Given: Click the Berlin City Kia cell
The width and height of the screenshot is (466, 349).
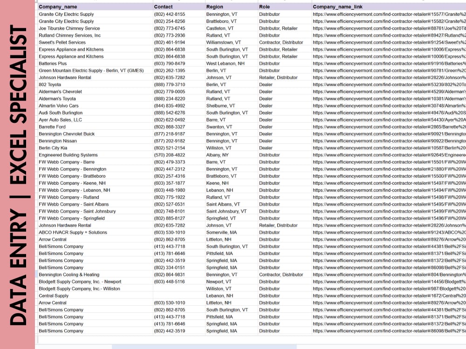Looking at the screenshot, I should (96, 148).
